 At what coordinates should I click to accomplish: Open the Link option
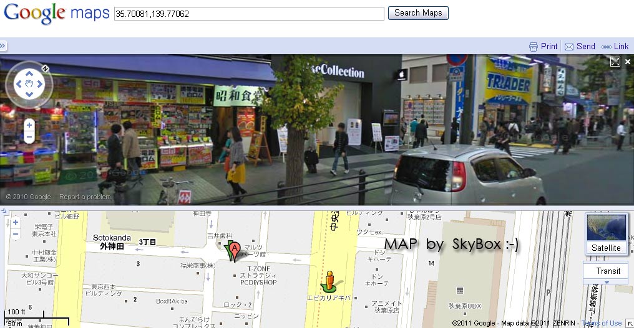click(621, 47)
